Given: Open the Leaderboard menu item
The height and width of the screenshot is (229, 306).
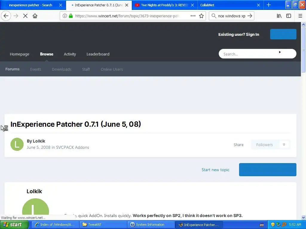Looking at the screenshot, I should (x=98, y=54).
